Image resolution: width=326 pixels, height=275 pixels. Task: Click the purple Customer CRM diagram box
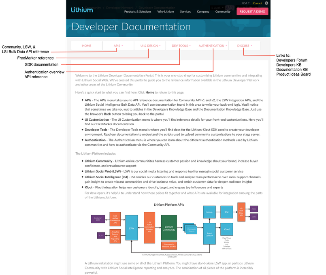(x=98, y=219)
